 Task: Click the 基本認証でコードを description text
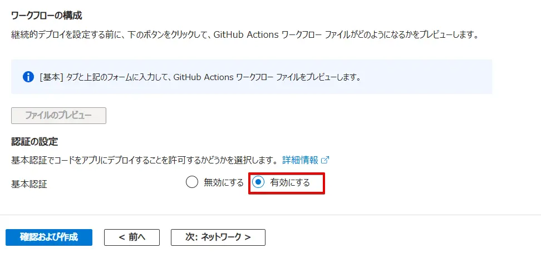click(x=144, y=160)
